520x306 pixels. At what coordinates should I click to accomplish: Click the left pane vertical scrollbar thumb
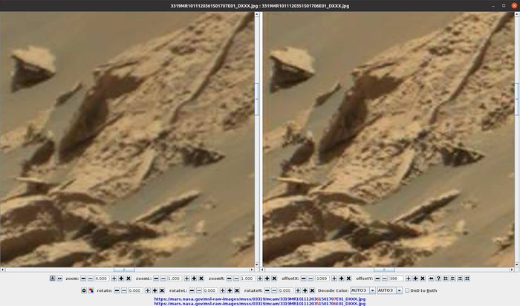point(257,100)
